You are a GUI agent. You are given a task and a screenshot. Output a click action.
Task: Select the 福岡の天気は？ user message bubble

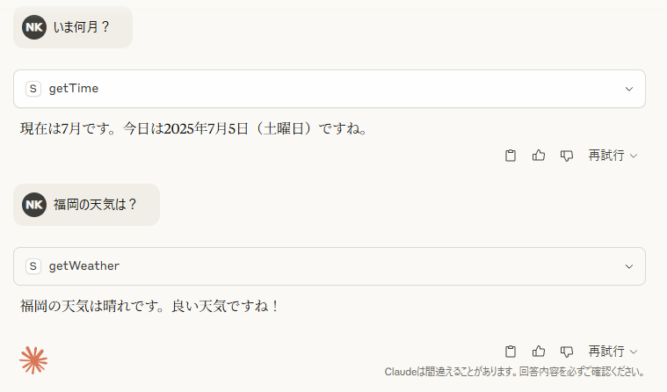coord(96,205)
